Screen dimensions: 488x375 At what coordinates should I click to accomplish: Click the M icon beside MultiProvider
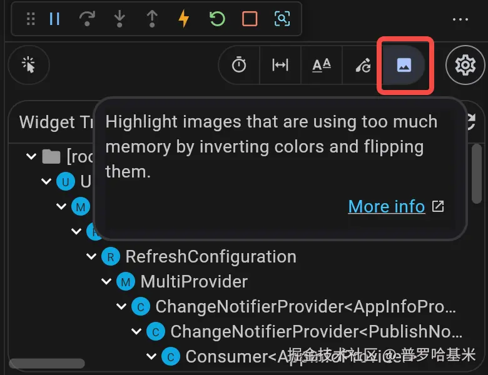[x=126, y=281]
